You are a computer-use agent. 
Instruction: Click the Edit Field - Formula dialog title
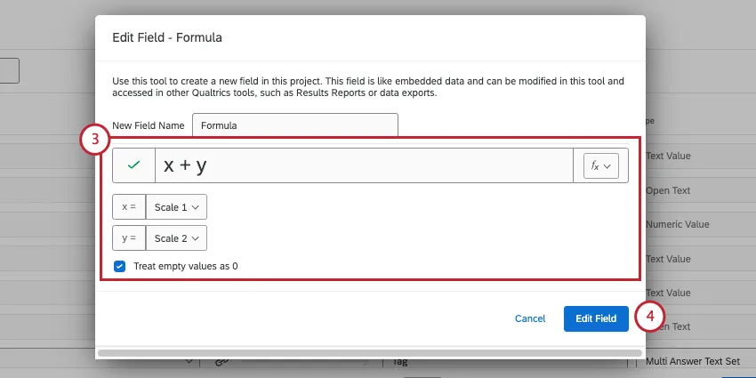(x=167, y=37)
